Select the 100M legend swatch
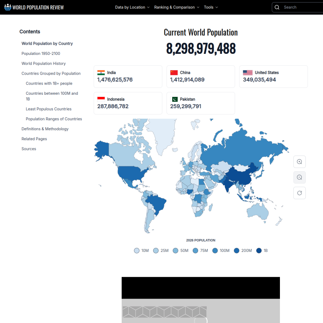This screenshot has height=323, width=323. pos(215,251)
